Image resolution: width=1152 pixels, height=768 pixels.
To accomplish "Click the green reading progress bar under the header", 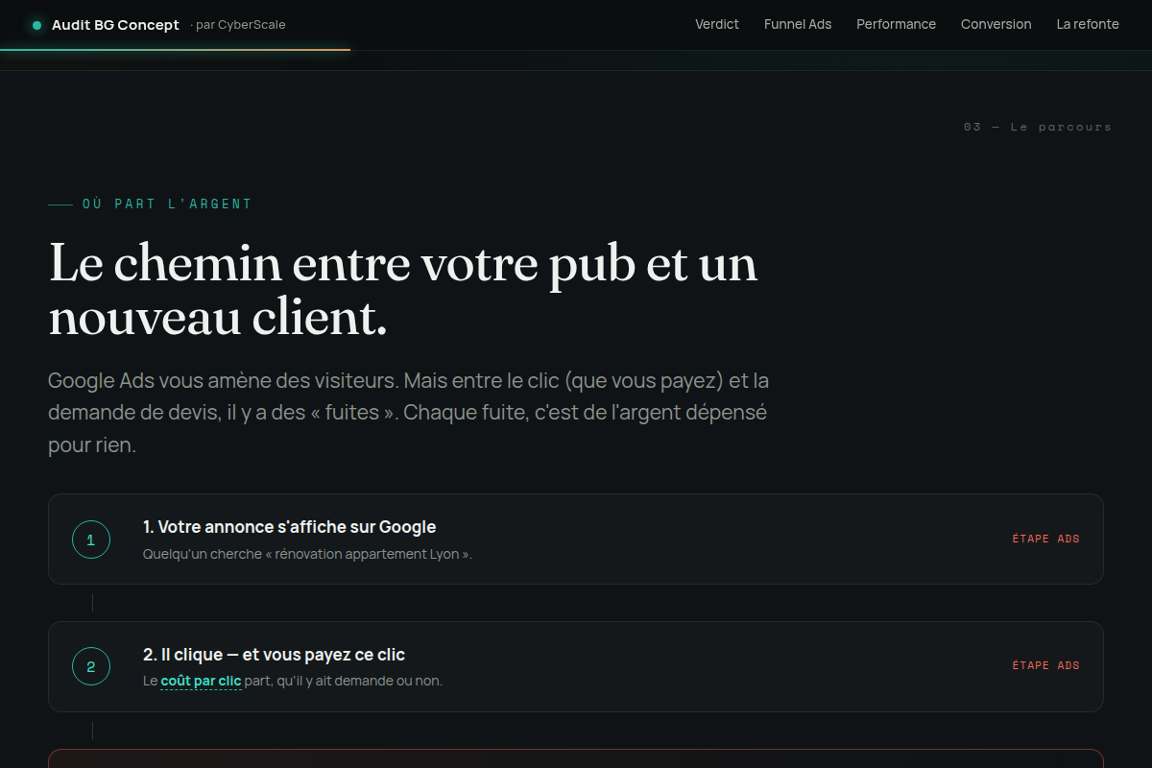I will pyautogui.click(x=175, y=49).
